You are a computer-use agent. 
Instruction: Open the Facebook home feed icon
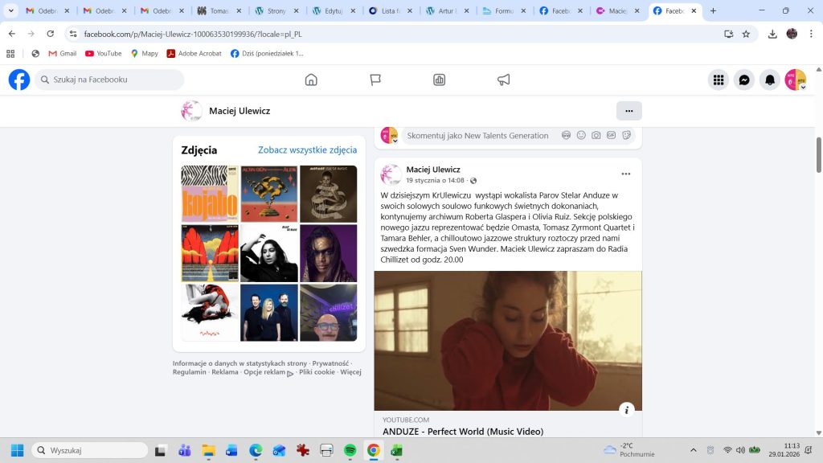tap(311, 80)
